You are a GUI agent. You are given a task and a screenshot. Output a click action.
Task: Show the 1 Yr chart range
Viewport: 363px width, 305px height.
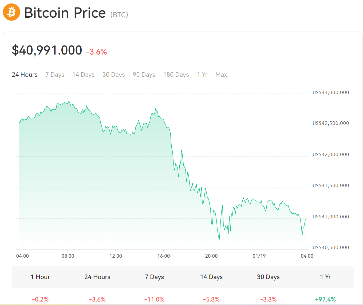(202, 75)
